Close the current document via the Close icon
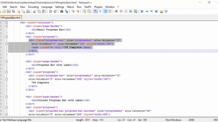This screenshot has height=122, width=218. [18, 11]
